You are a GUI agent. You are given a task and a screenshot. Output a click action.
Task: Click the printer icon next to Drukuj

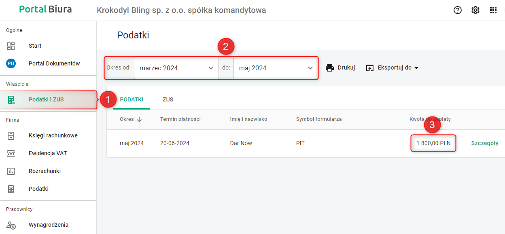pos(330,68)
